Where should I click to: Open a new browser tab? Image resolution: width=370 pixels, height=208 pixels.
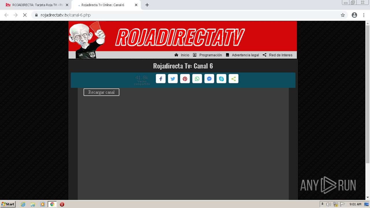[147, 5]
